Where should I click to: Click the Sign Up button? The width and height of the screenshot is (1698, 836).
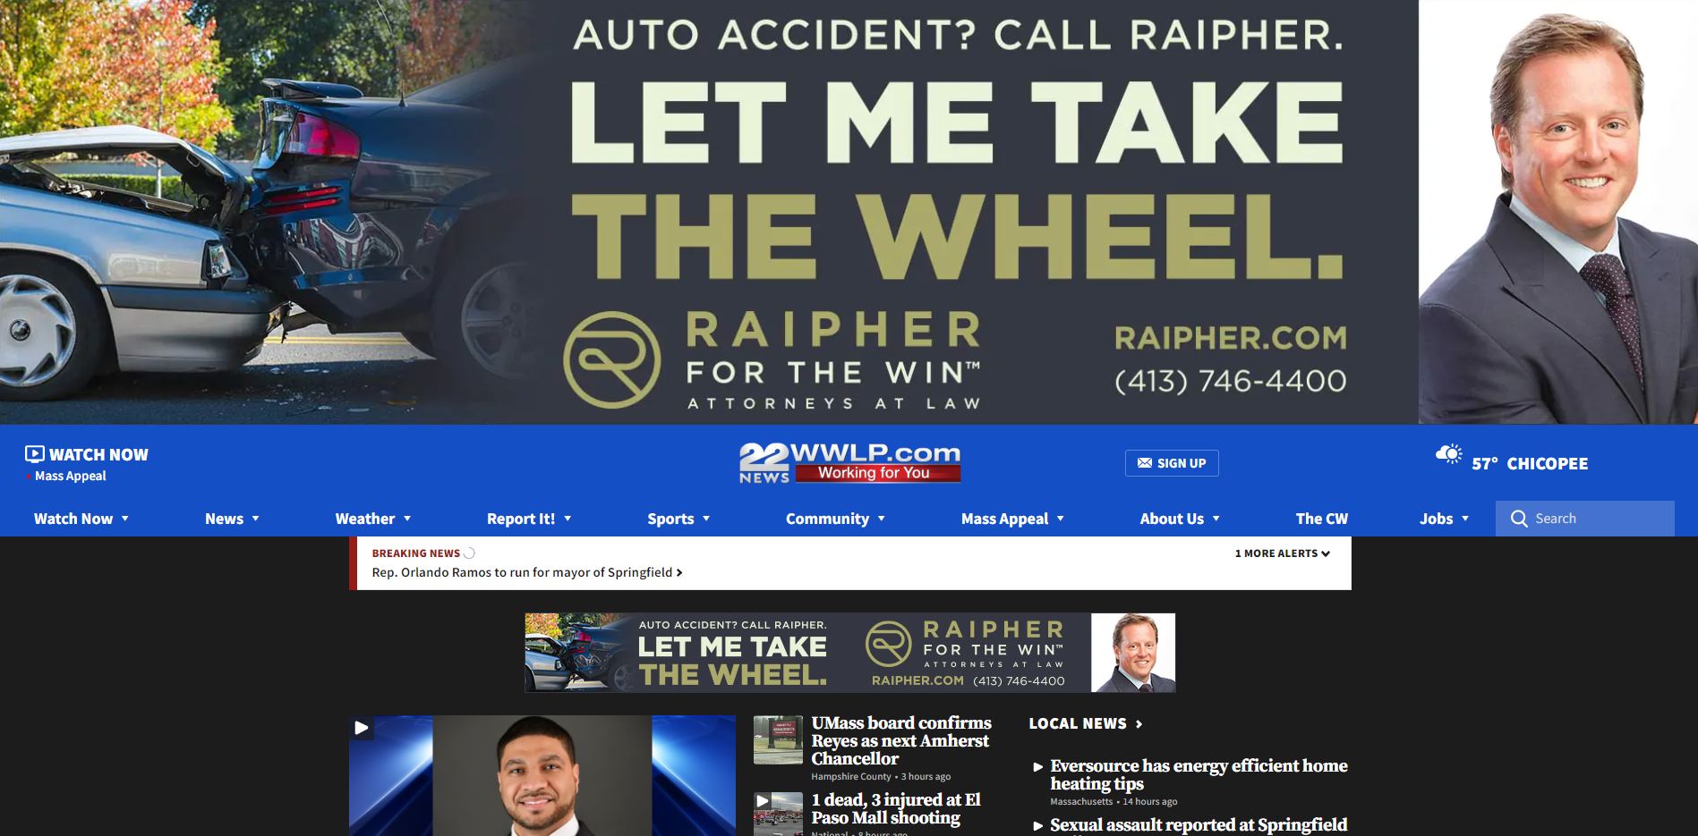(x=1172, y=463)
